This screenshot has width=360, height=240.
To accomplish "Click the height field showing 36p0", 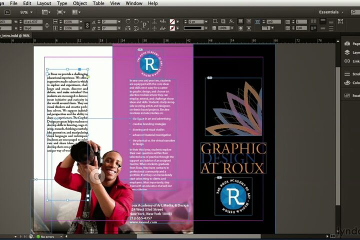I will (33, 28).
